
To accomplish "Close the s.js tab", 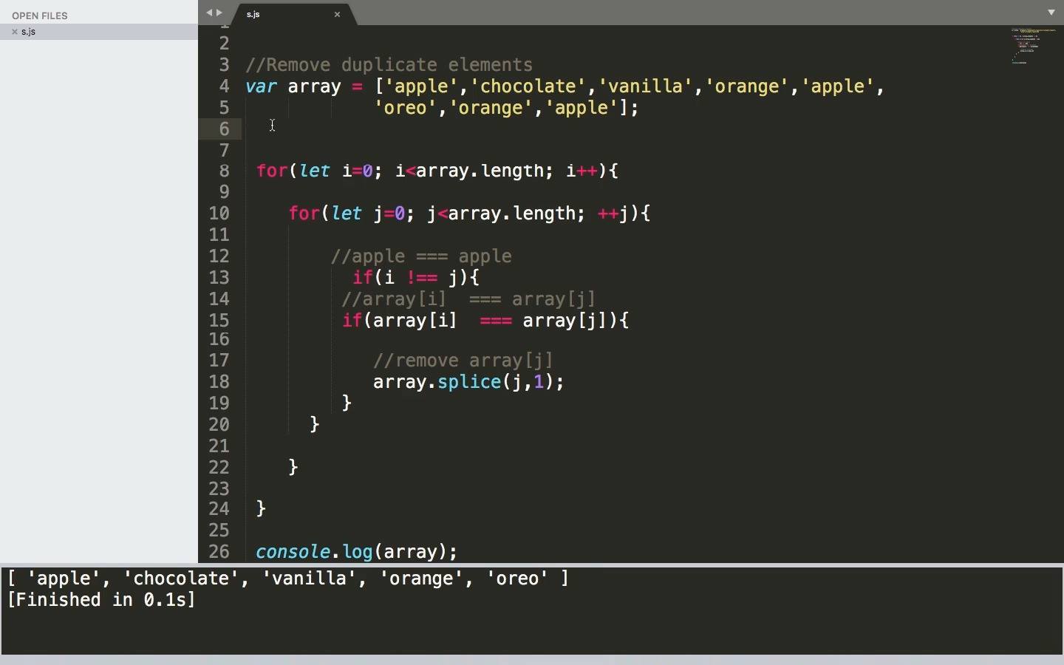I will coord(337,14).
